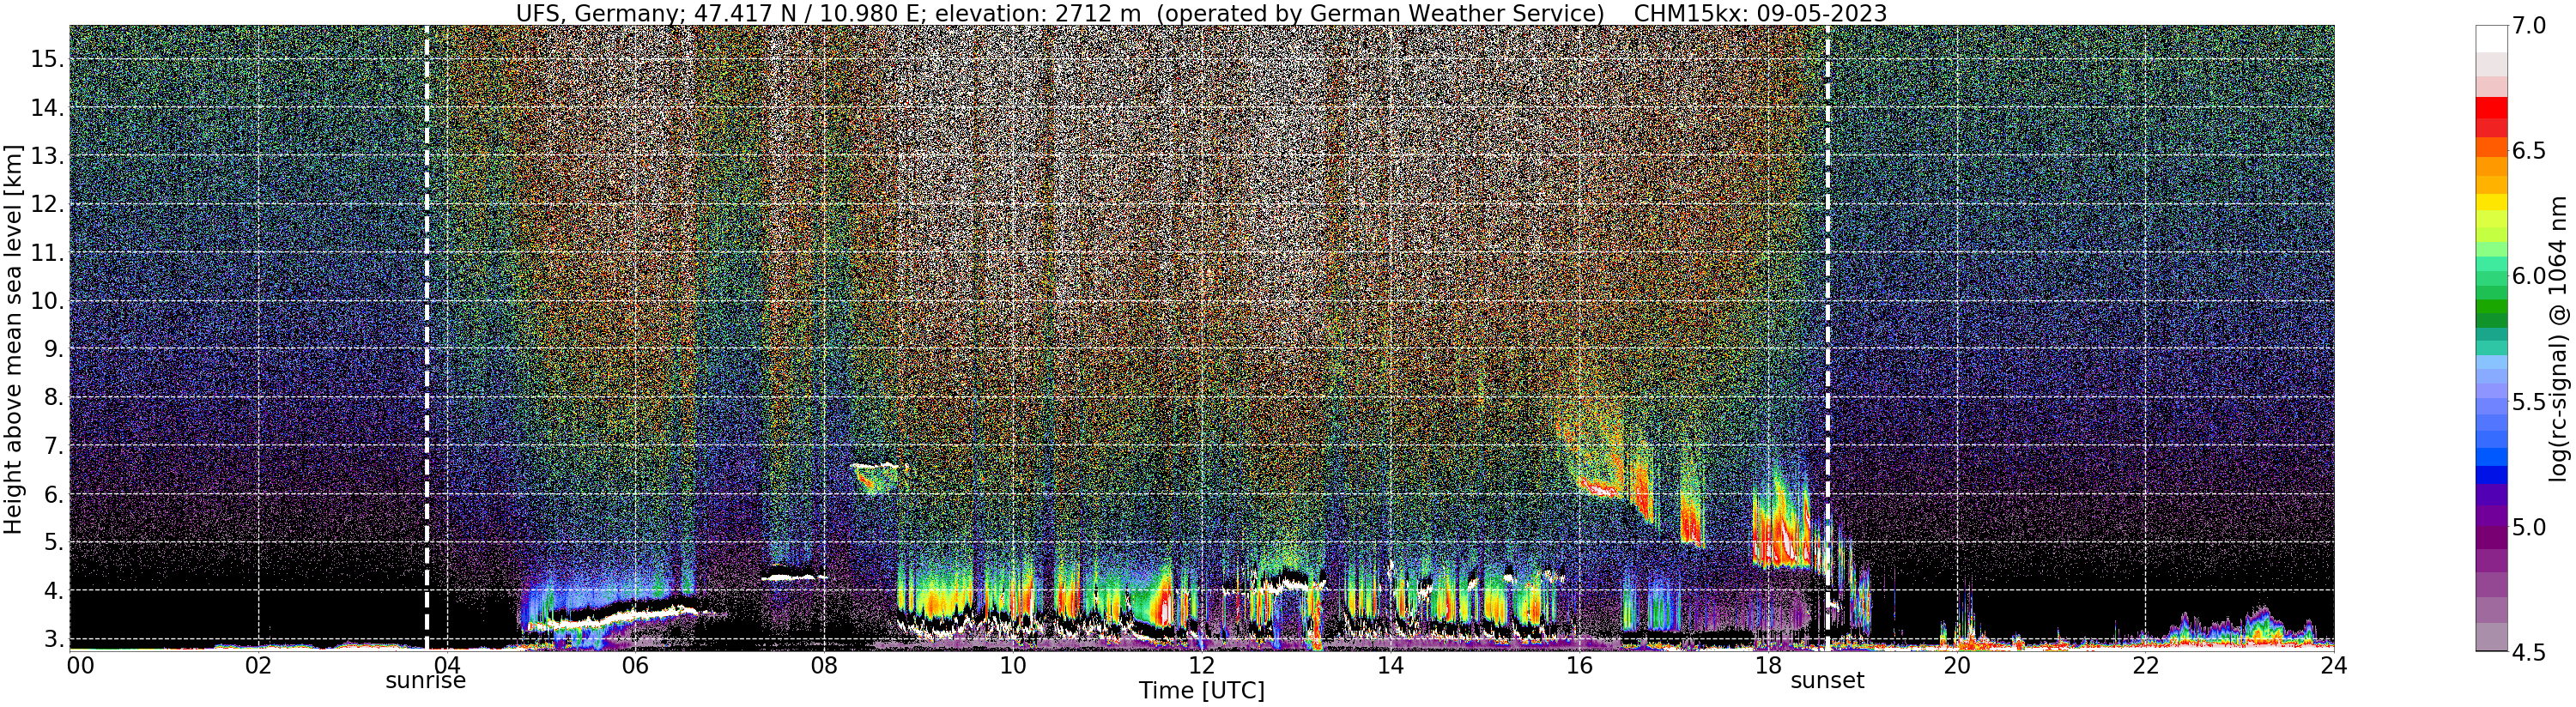Click the white top segment of the colorbar
The width and height of the screenshot is (2576, 707).
(x=2491, y=39)
